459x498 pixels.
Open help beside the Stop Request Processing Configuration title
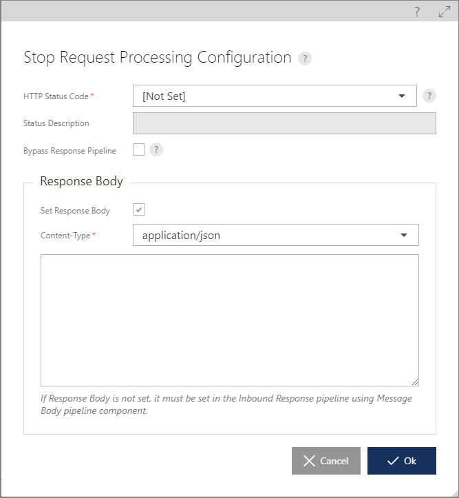(305, 59)
